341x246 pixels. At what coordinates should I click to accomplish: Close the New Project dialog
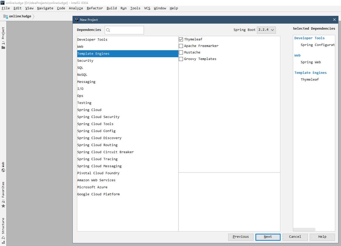coord(334,20)
